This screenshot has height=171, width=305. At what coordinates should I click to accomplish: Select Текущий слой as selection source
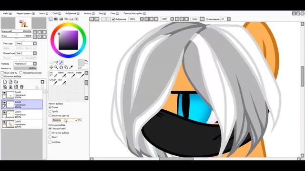(50, 129)
